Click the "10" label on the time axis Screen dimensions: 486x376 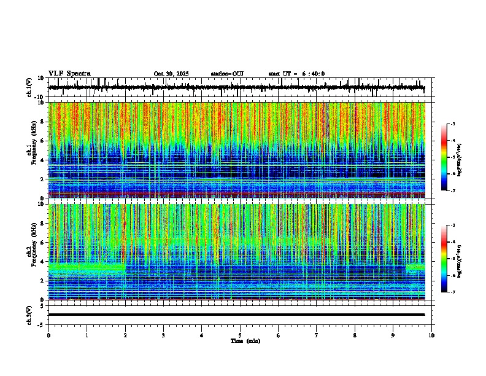[x=431, y=335]
